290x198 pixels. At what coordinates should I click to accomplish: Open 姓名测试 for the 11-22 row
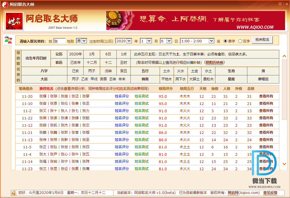[x=141, y=118]
